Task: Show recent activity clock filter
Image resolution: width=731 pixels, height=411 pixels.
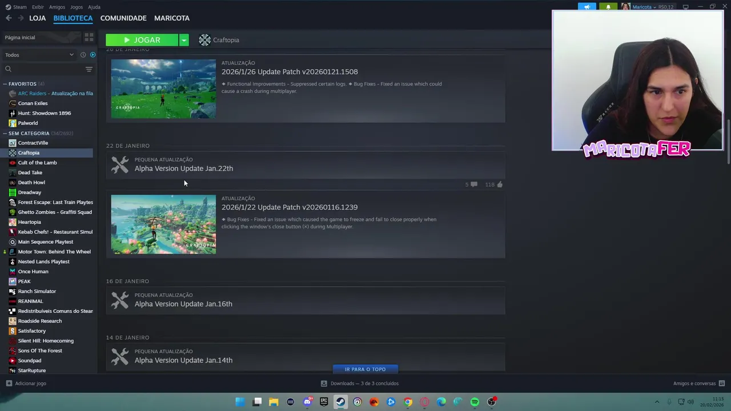Action: [83, 55]
